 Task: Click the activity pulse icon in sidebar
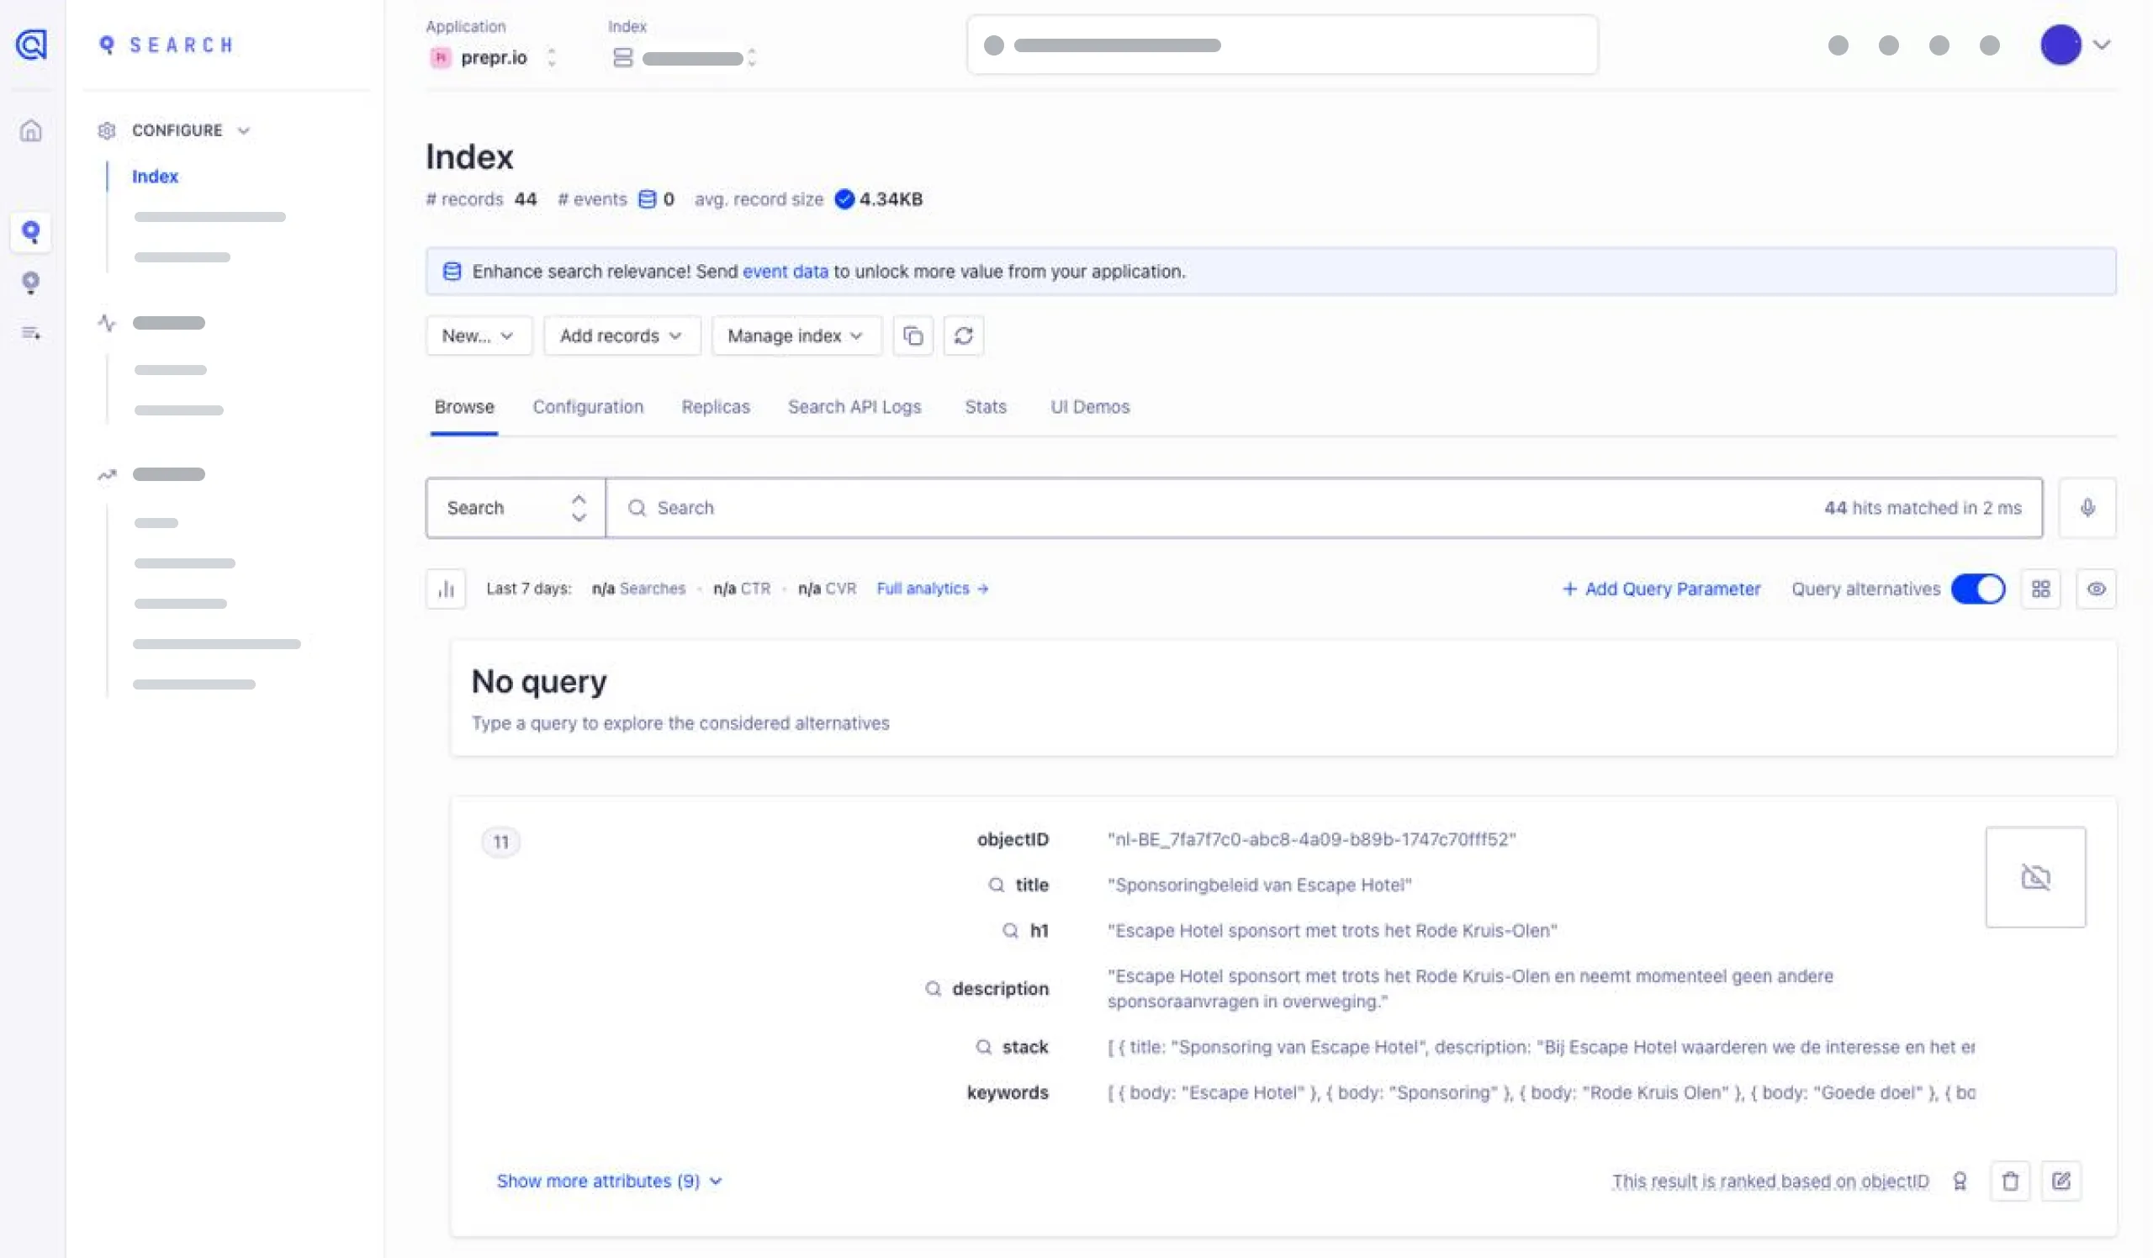(107, 323)
